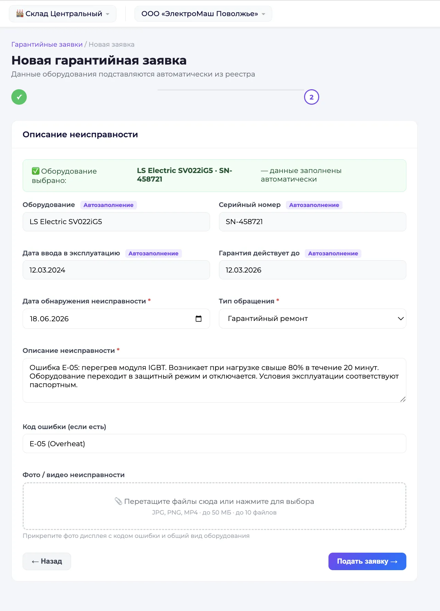The image size is (440, 611).
Task: Click Автозаполнение badge next to Серийный номер
Action: pyautogui.click(x=314, y=205)
